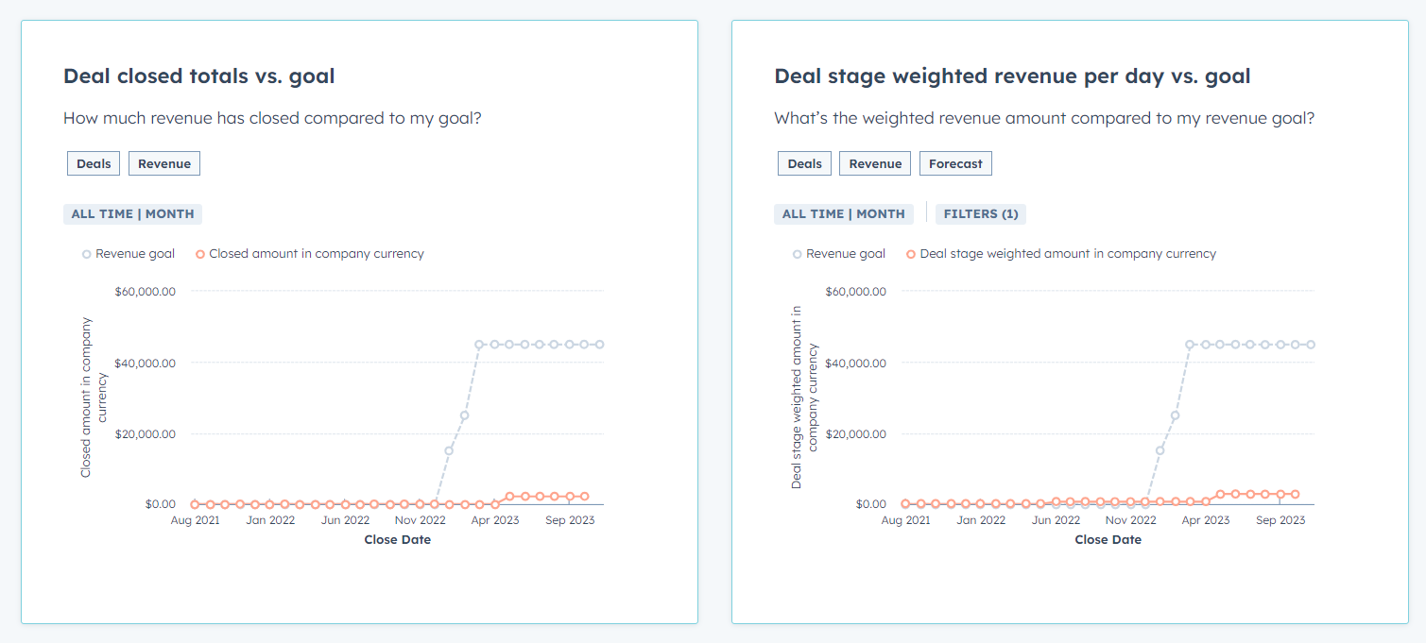Click the Aug 2021 label on left chart
1426x643 pixels.
tap(195, 520)
